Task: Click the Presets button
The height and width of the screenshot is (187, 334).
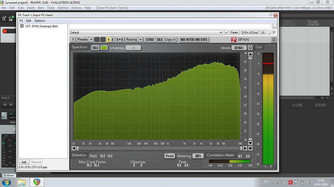Action: pyautogui.click(x=82, y=39)
